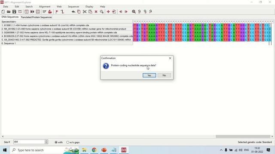Click the Align by MUSCLE arm icon

pyautogui.click(x=50, y=12)
